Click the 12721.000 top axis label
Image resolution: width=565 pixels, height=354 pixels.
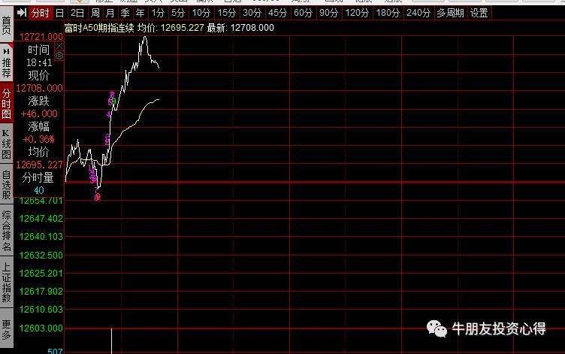(x=41, y=37)
